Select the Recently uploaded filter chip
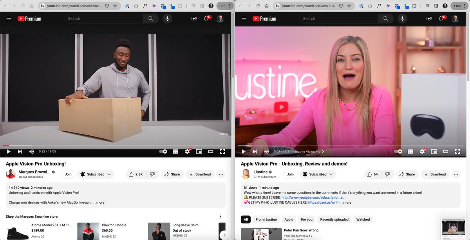The image size is (470, 240). coord(334,219)
